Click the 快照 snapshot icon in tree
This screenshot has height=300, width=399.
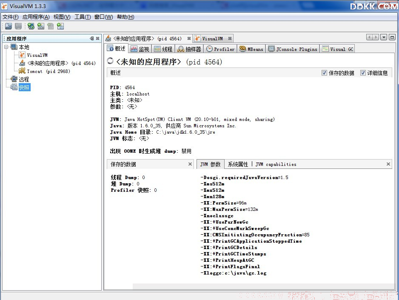click(14, 87)
